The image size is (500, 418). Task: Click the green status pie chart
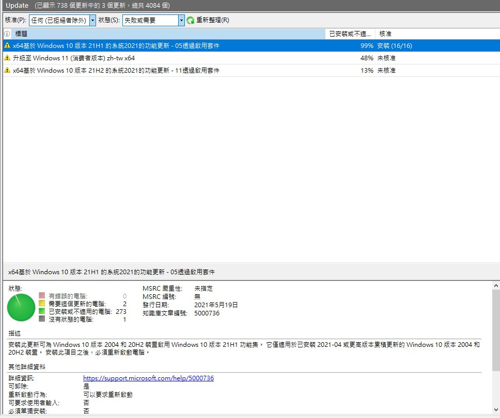click(21, 307)
